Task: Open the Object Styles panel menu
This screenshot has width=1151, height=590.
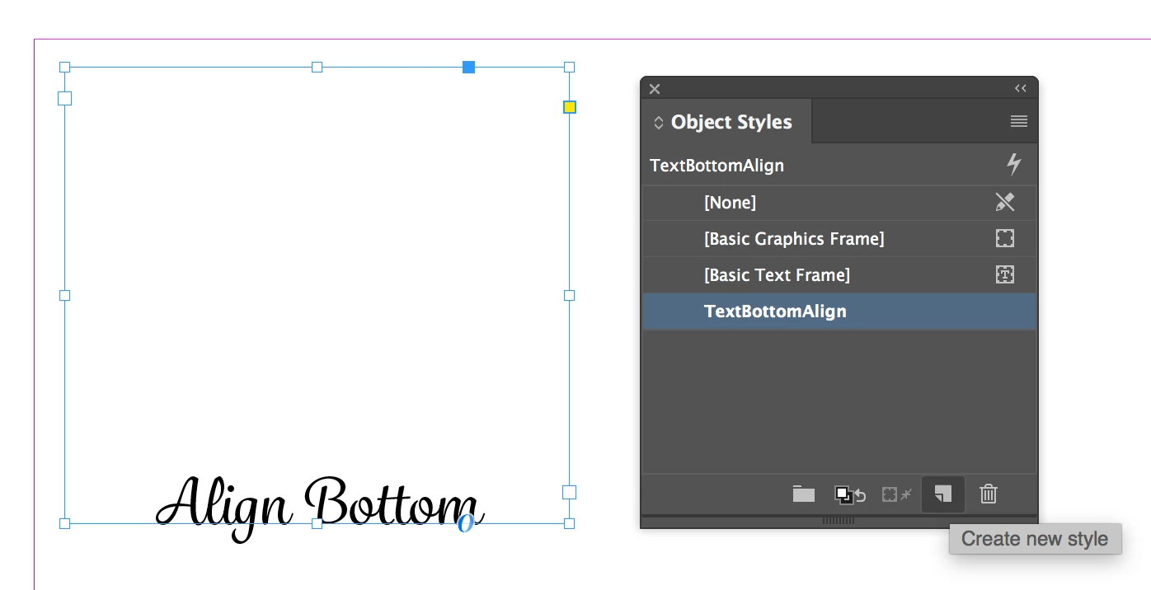Action: click(x=1019, y=122)
